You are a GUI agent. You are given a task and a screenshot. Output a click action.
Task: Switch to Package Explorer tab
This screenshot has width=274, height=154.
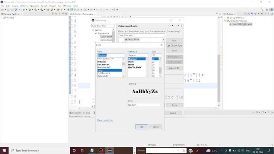(12, 14)
